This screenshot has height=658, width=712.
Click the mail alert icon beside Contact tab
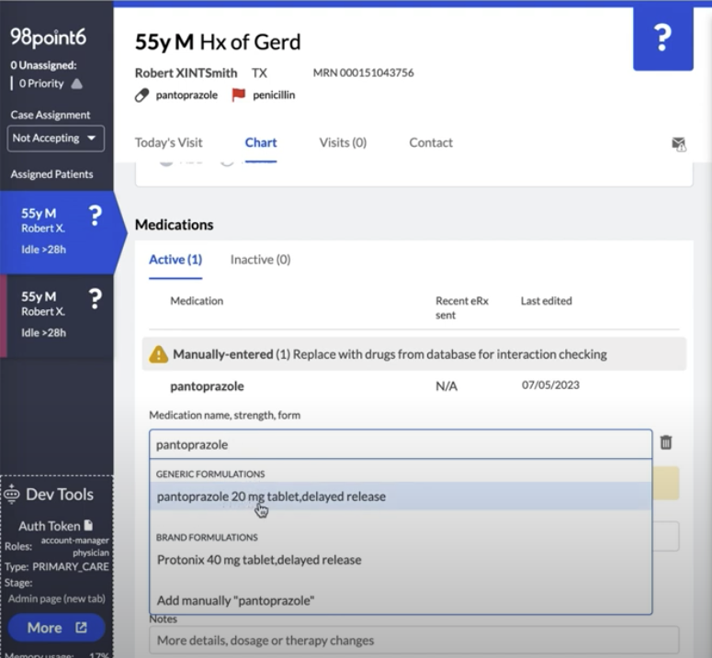[x=679, y=144]
